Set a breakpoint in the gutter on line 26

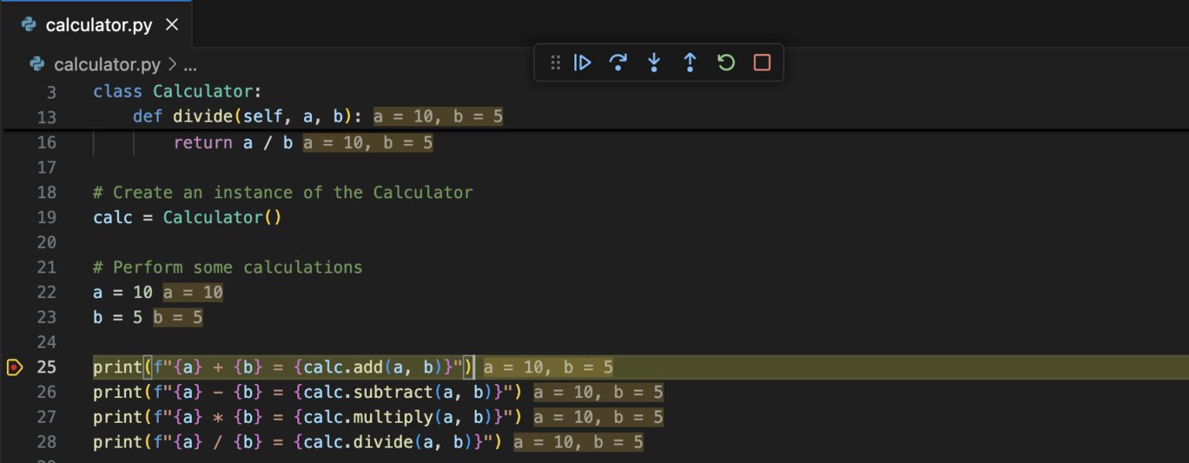[13, 392]
